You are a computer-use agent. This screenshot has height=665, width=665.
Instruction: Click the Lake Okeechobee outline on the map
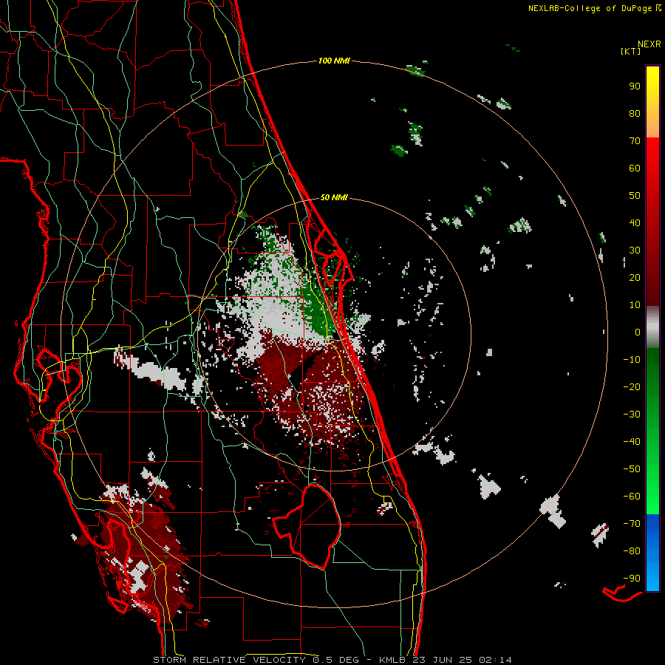307,526
